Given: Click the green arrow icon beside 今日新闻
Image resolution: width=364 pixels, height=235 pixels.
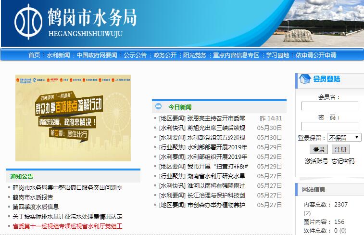Looking at the screenshot, I should pos(158,106).
